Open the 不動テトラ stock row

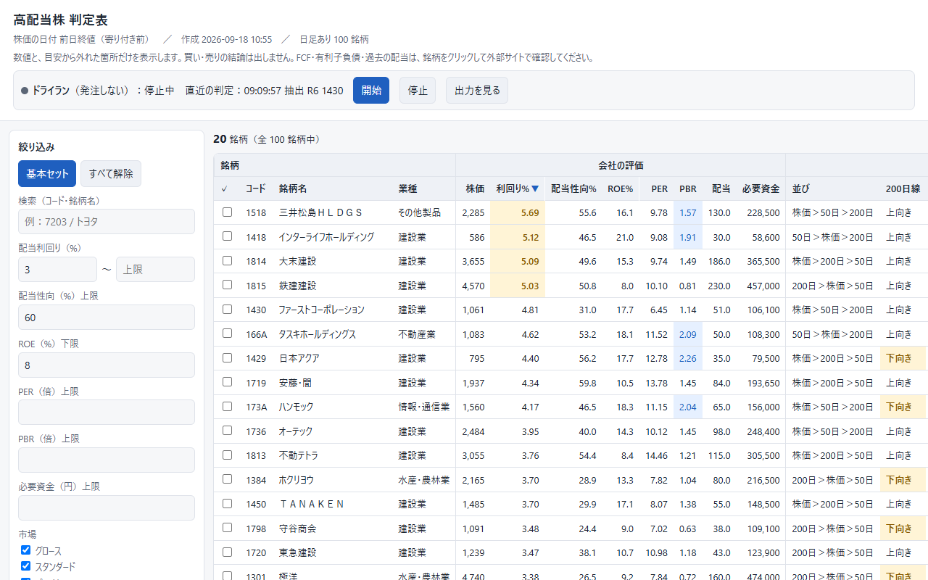point(571,455)
